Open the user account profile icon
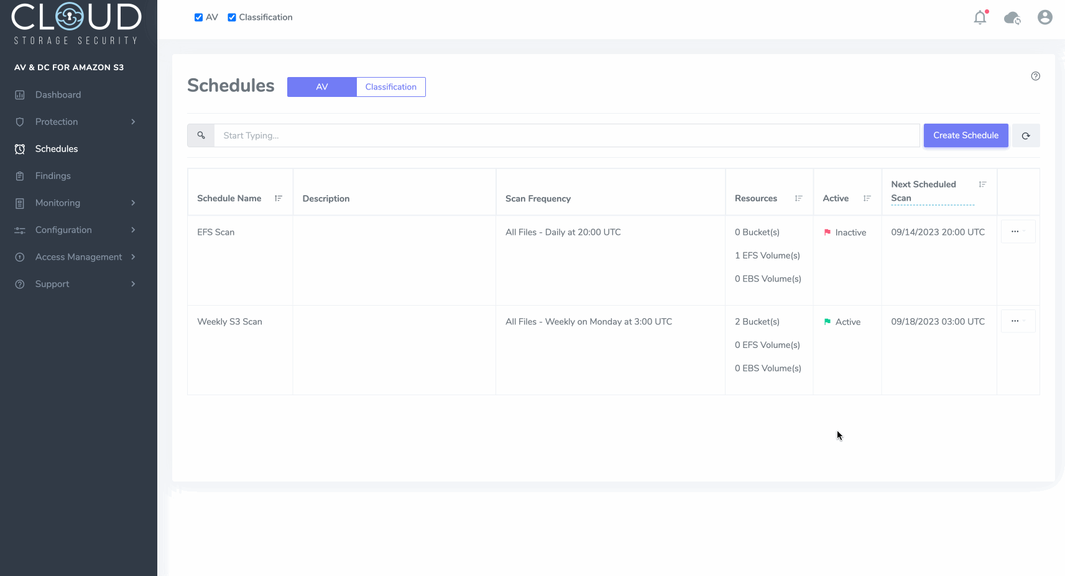The height and width of the screenshot is (576, 1065). click(1044, 17)
